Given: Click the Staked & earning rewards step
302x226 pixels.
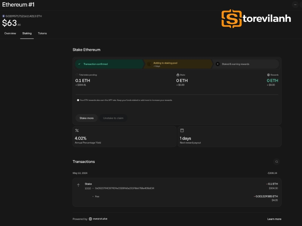Looking at the screenshot, I should pos(246,64).
